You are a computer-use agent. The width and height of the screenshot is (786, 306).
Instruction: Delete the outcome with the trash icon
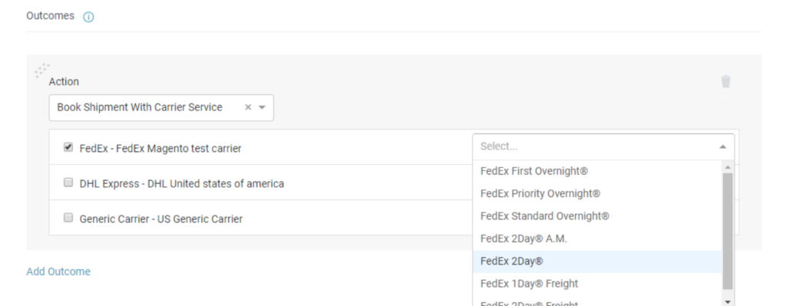[725, 81]
